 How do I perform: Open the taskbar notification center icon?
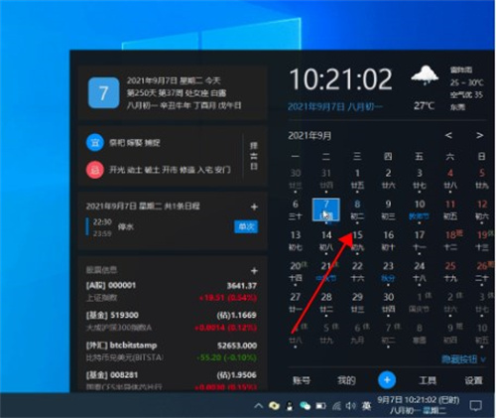coord(476,405)
